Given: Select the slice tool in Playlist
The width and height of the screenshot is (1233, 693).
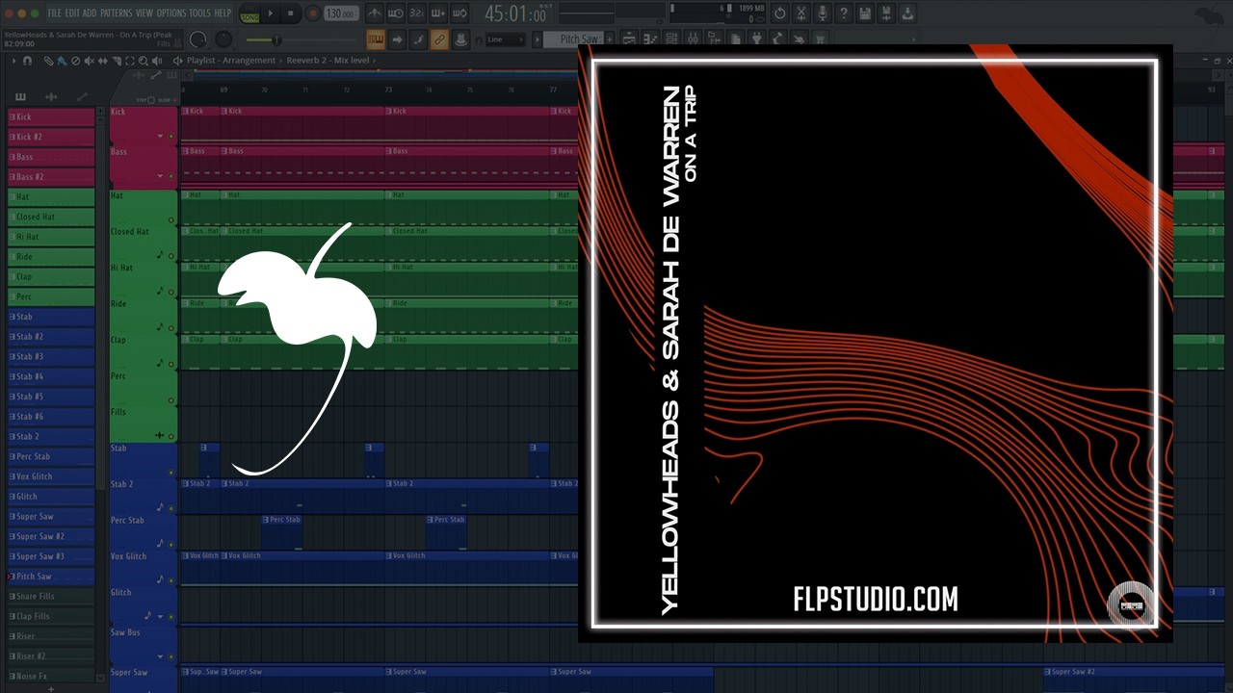Looking at the screenshot, I should coord(116,61).
